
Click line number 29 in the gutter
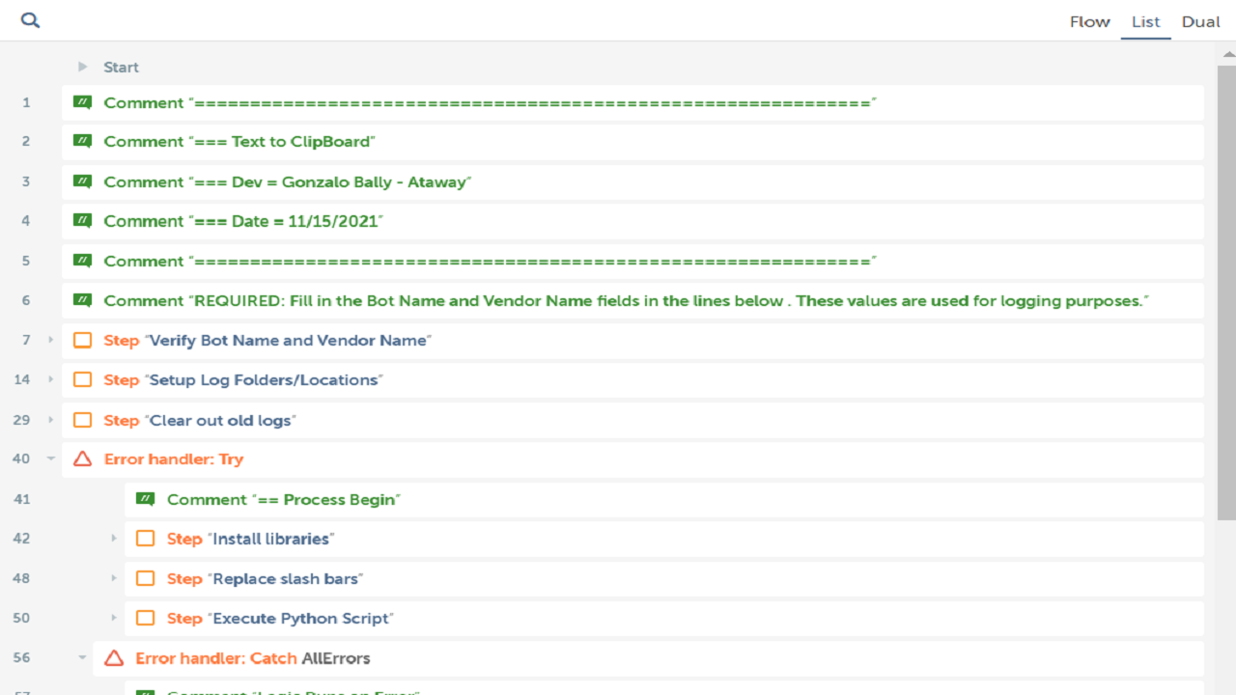22,420
